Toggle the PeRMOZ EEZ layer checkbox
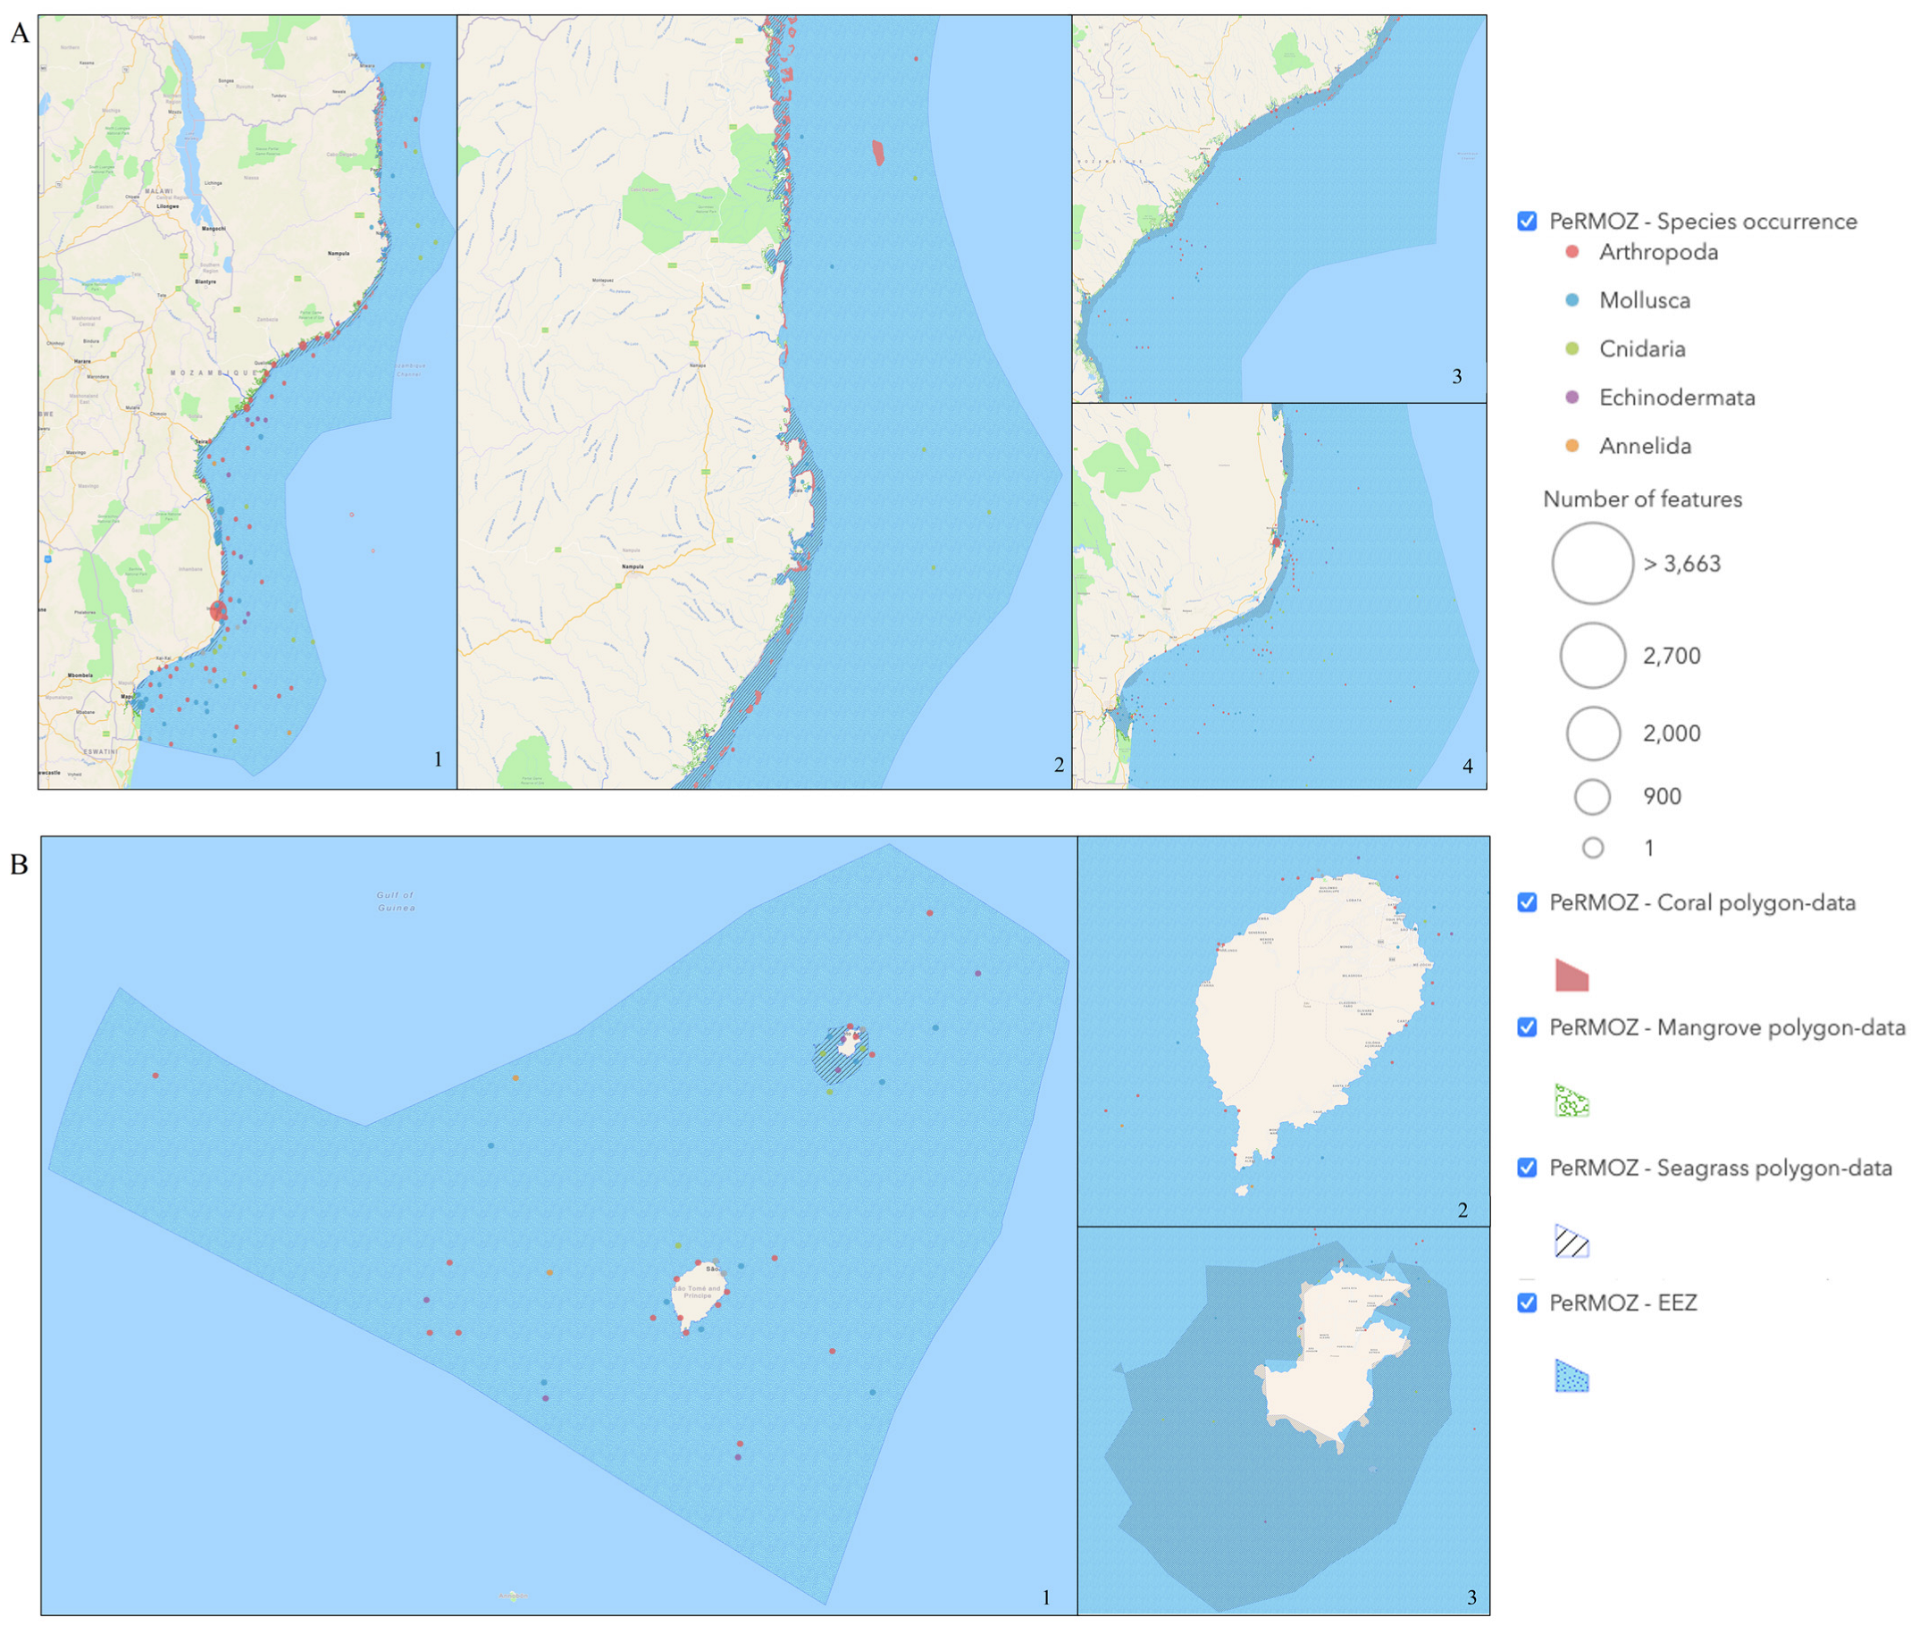 click(x=1528, y=1302)
